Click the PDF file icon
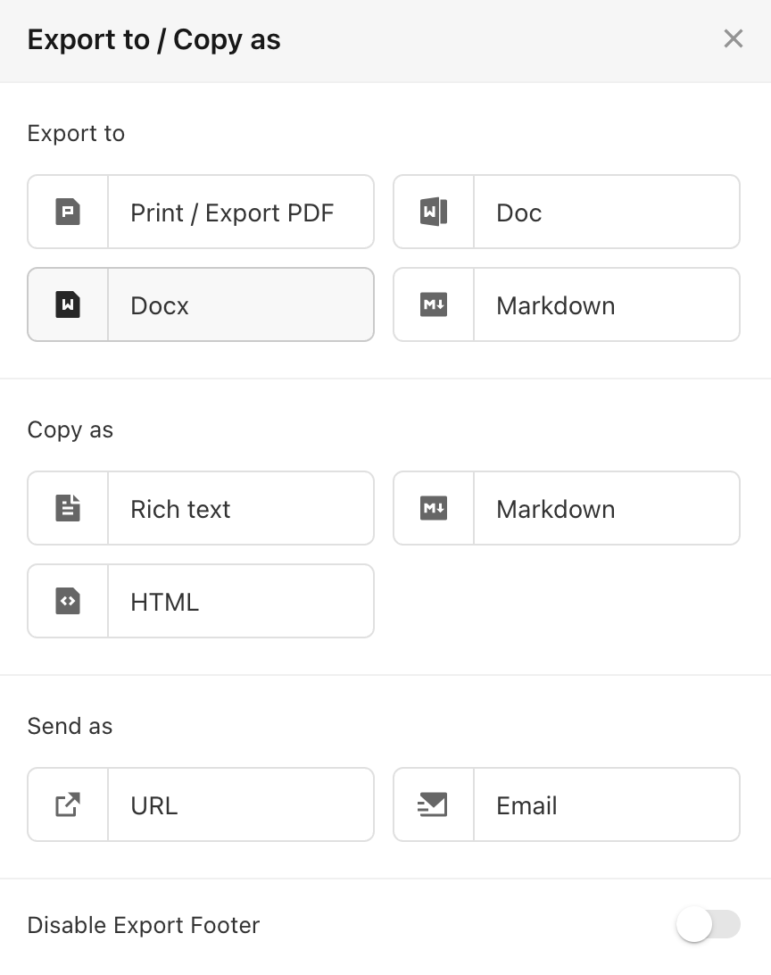Screen dimensions: 771x975 pos(68,212)
